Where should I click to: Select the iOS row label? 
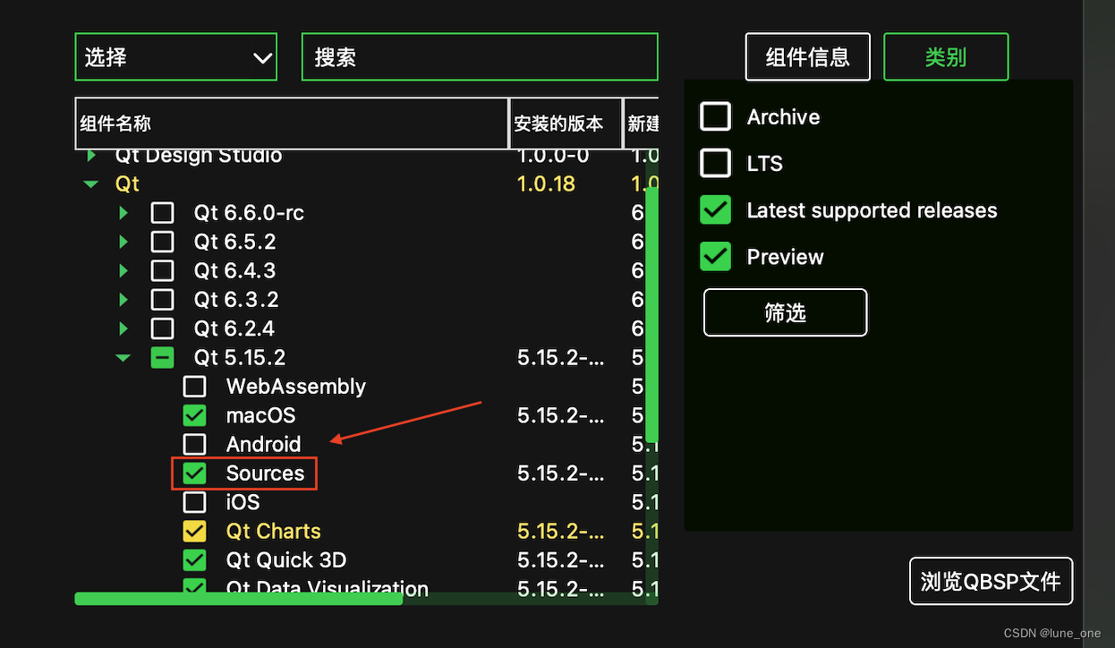point(243,502)
